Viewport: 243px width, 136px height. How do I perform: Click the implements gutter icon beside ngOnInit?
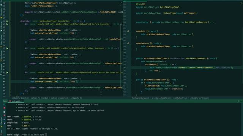click(x=128, y=31)
